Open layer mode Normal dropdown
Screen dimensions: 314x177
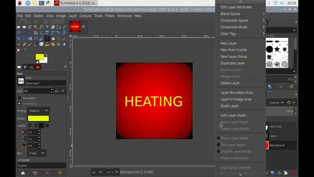pyautogui.click(x=277, y=103)
